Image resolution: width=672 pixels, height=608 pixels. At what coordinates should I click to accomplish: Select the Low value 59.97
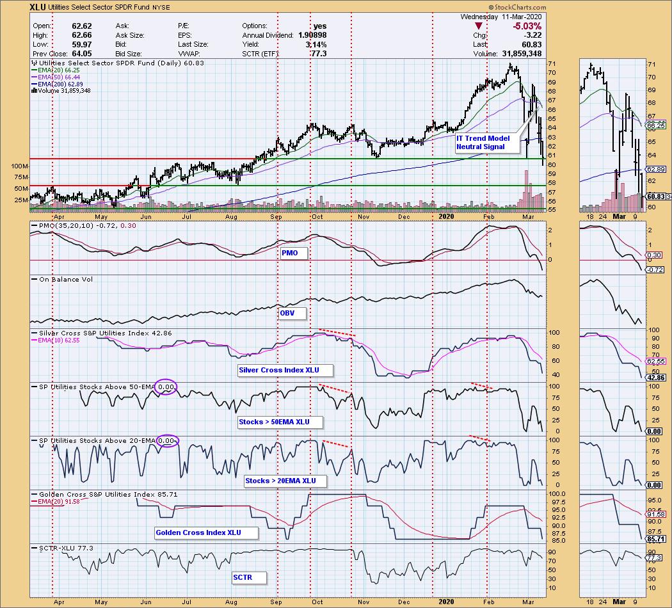click(82, 44)
